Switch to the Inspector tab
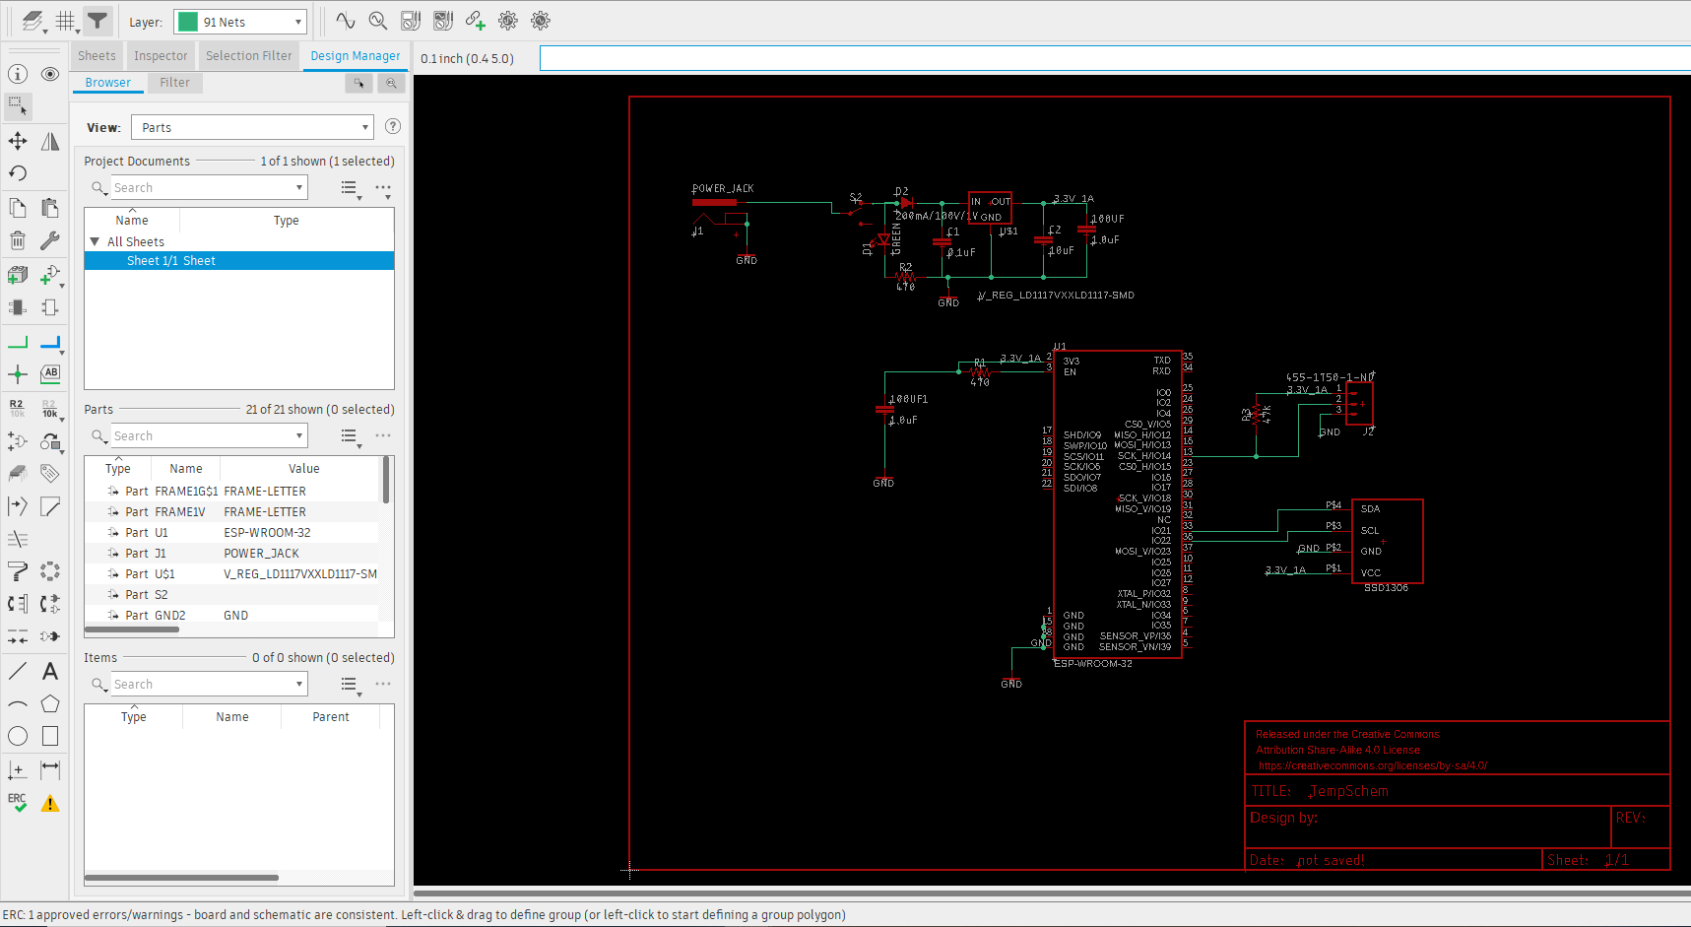Screen dimensions: 1691x927 pyautogui.click(x=161, y=56)
